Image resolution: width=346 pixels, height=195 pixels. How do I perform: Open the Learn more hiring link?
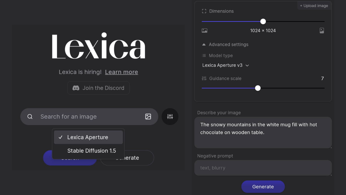122,72
